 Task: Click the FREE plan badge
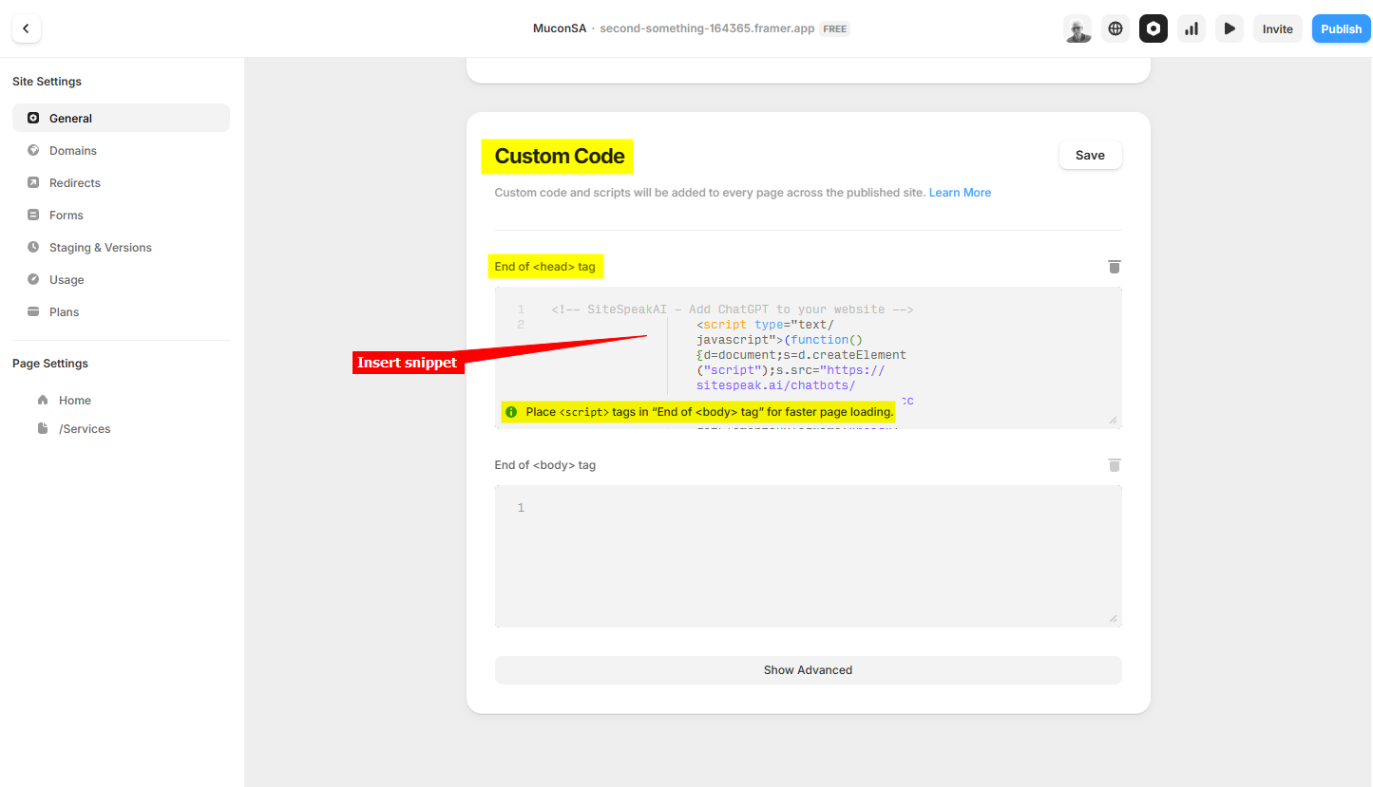[x=835, y=29]
